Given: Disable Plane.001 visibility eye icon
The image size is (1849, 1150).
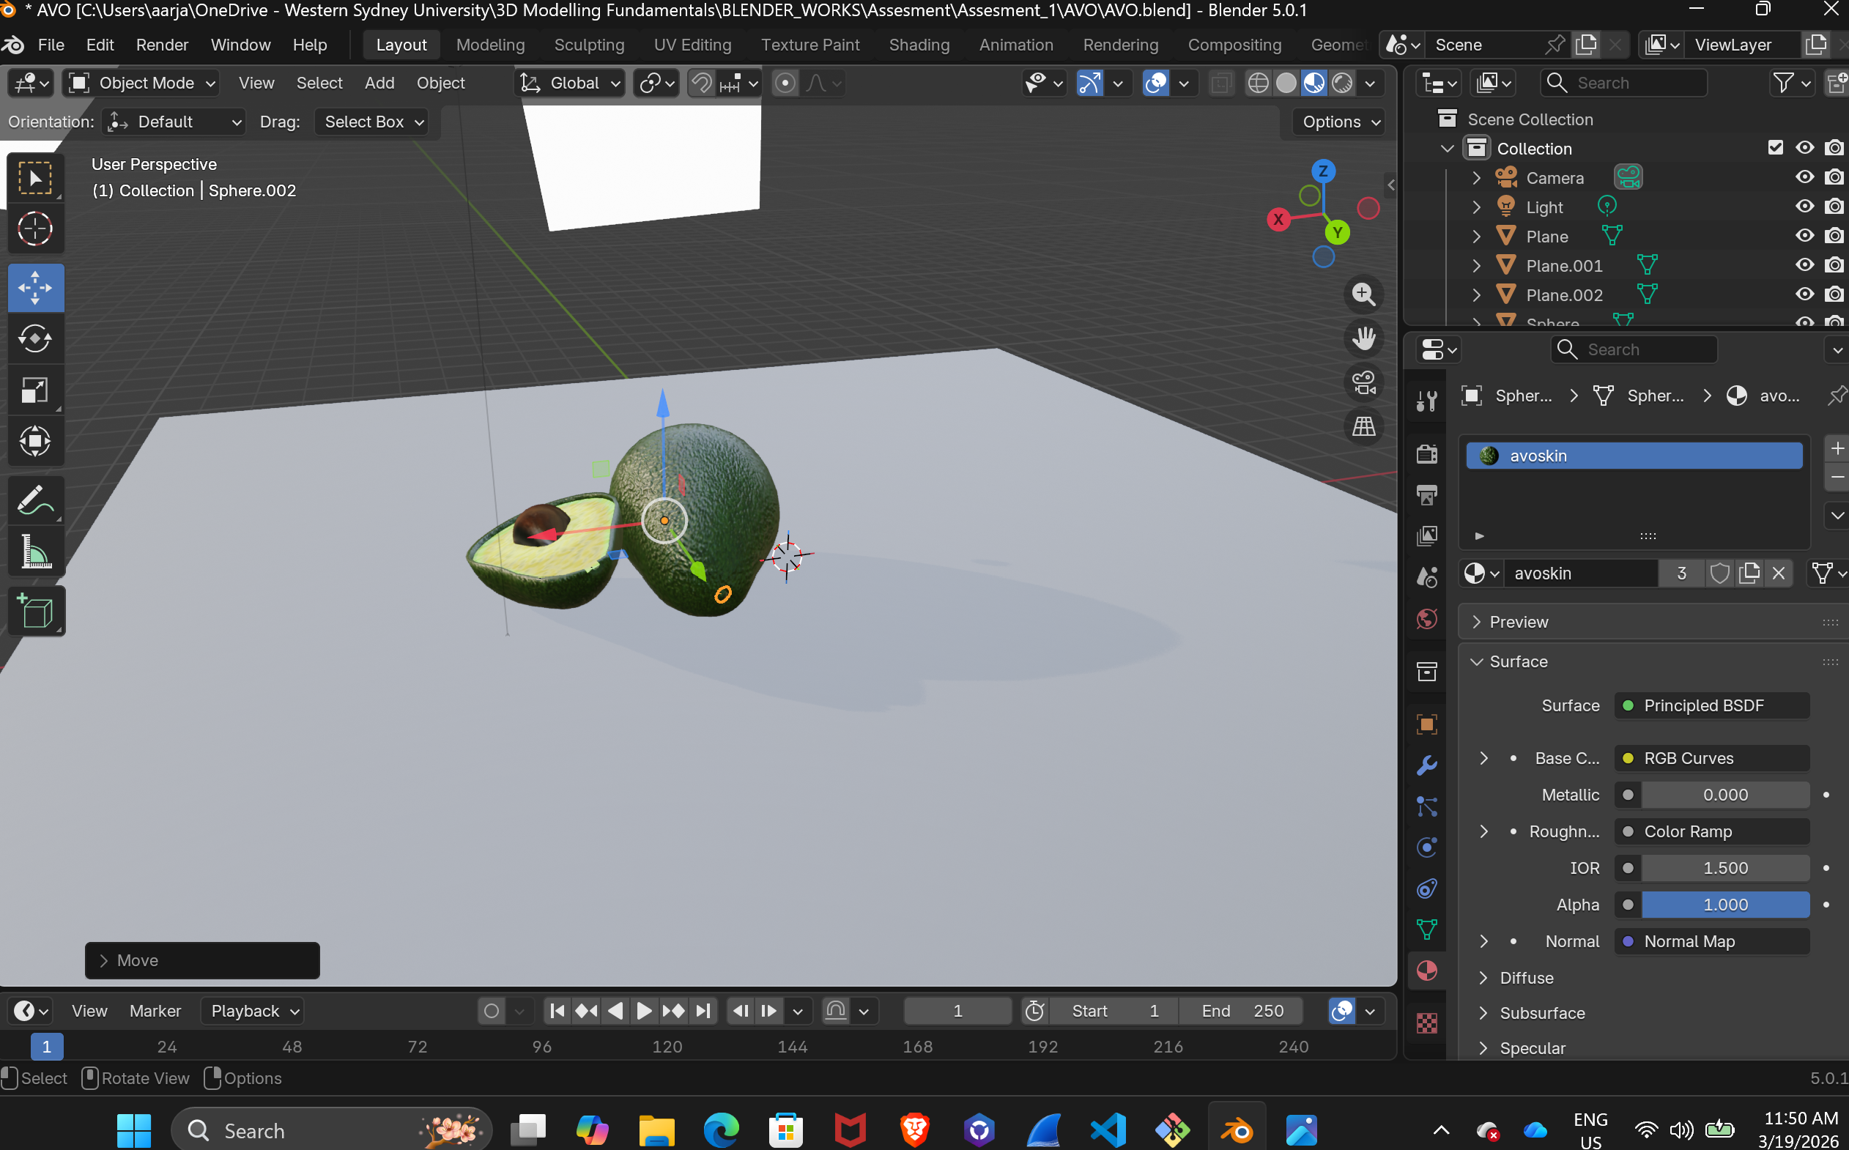Looking at the screenshot, I should coord(1804,265).
